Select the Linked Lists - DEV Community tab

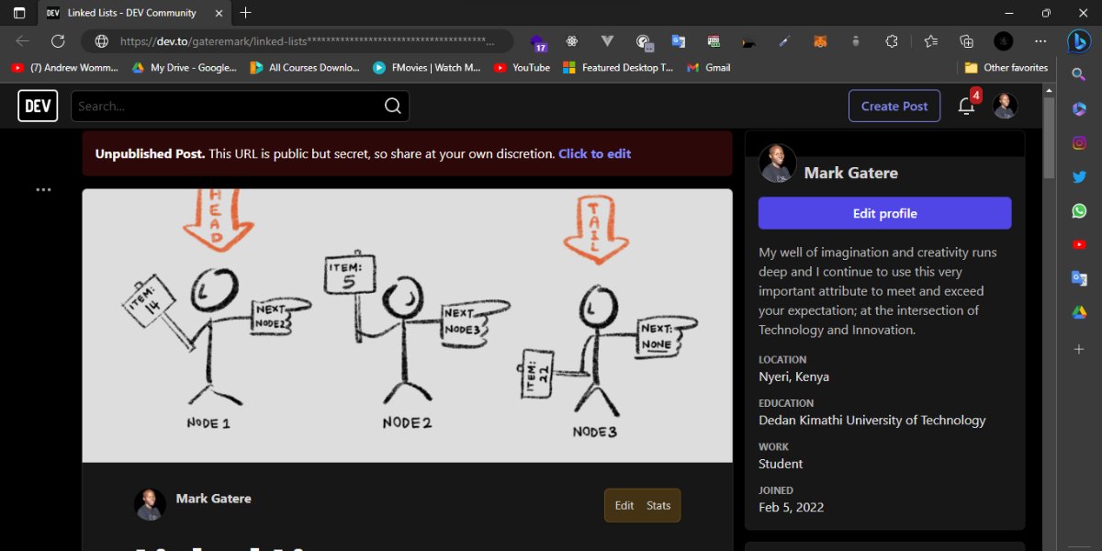pyautogui.click(x=134, y=13)
